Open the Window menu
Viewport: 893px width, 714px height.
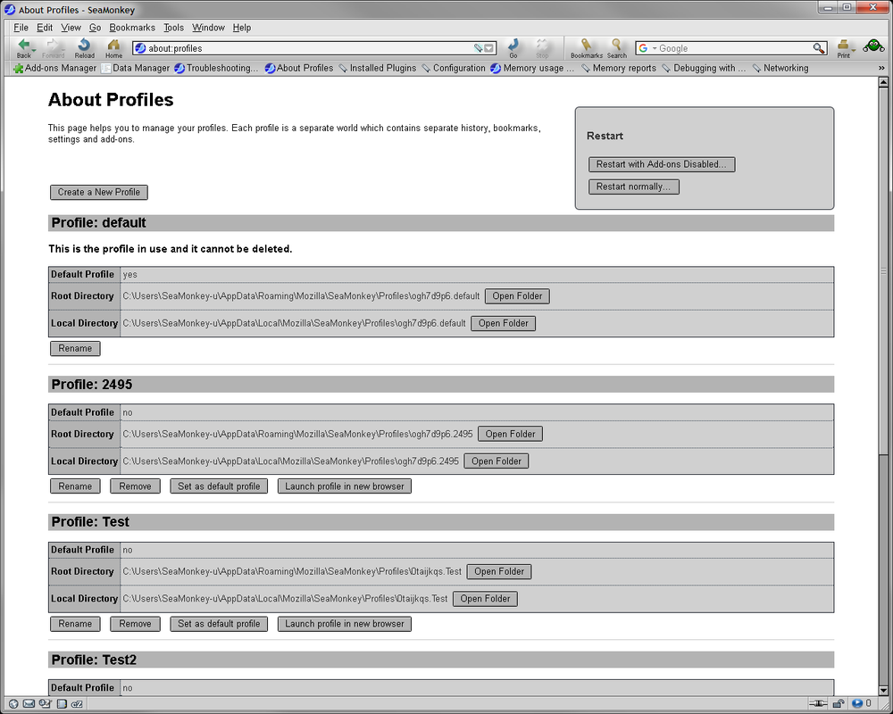[208, 28]
